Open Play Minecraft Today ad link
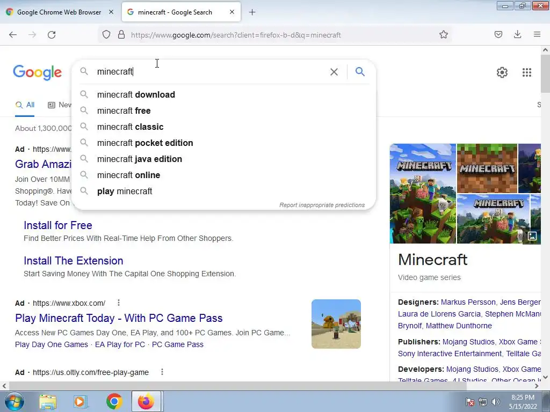This screenshot has width=550, height=412. [119, 318]
